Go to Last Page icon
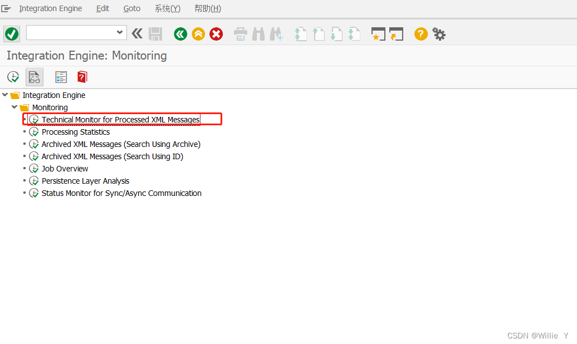Image resolution: width=577 pixels, height=344 pixels. pos(354,34)
